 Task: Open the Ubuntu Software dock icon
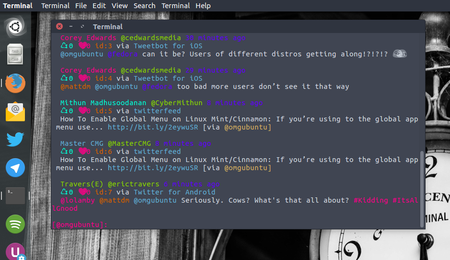point(15,251)
